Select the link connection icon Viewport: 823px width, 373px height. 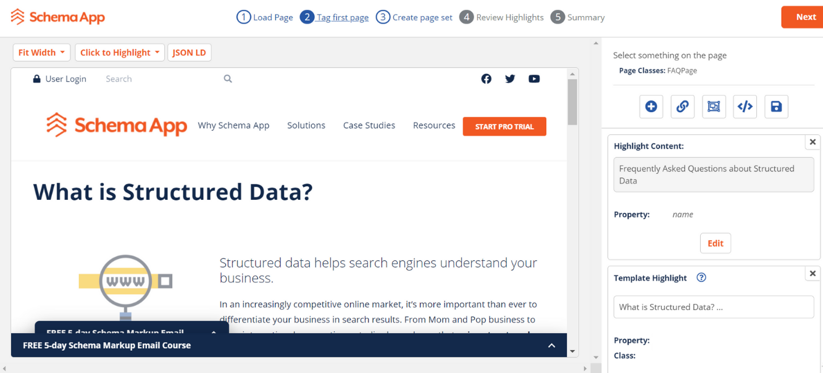click(x=682, y=106)
